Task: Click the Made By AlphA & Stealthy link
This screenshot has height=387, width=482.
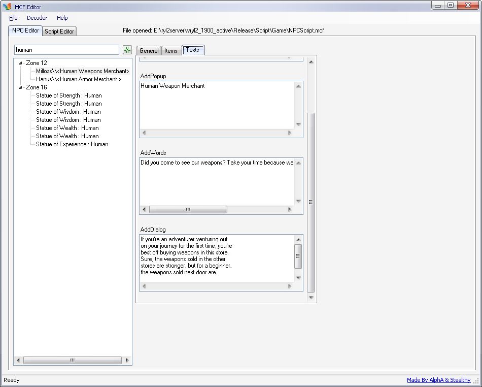Action: pos(438,380)
